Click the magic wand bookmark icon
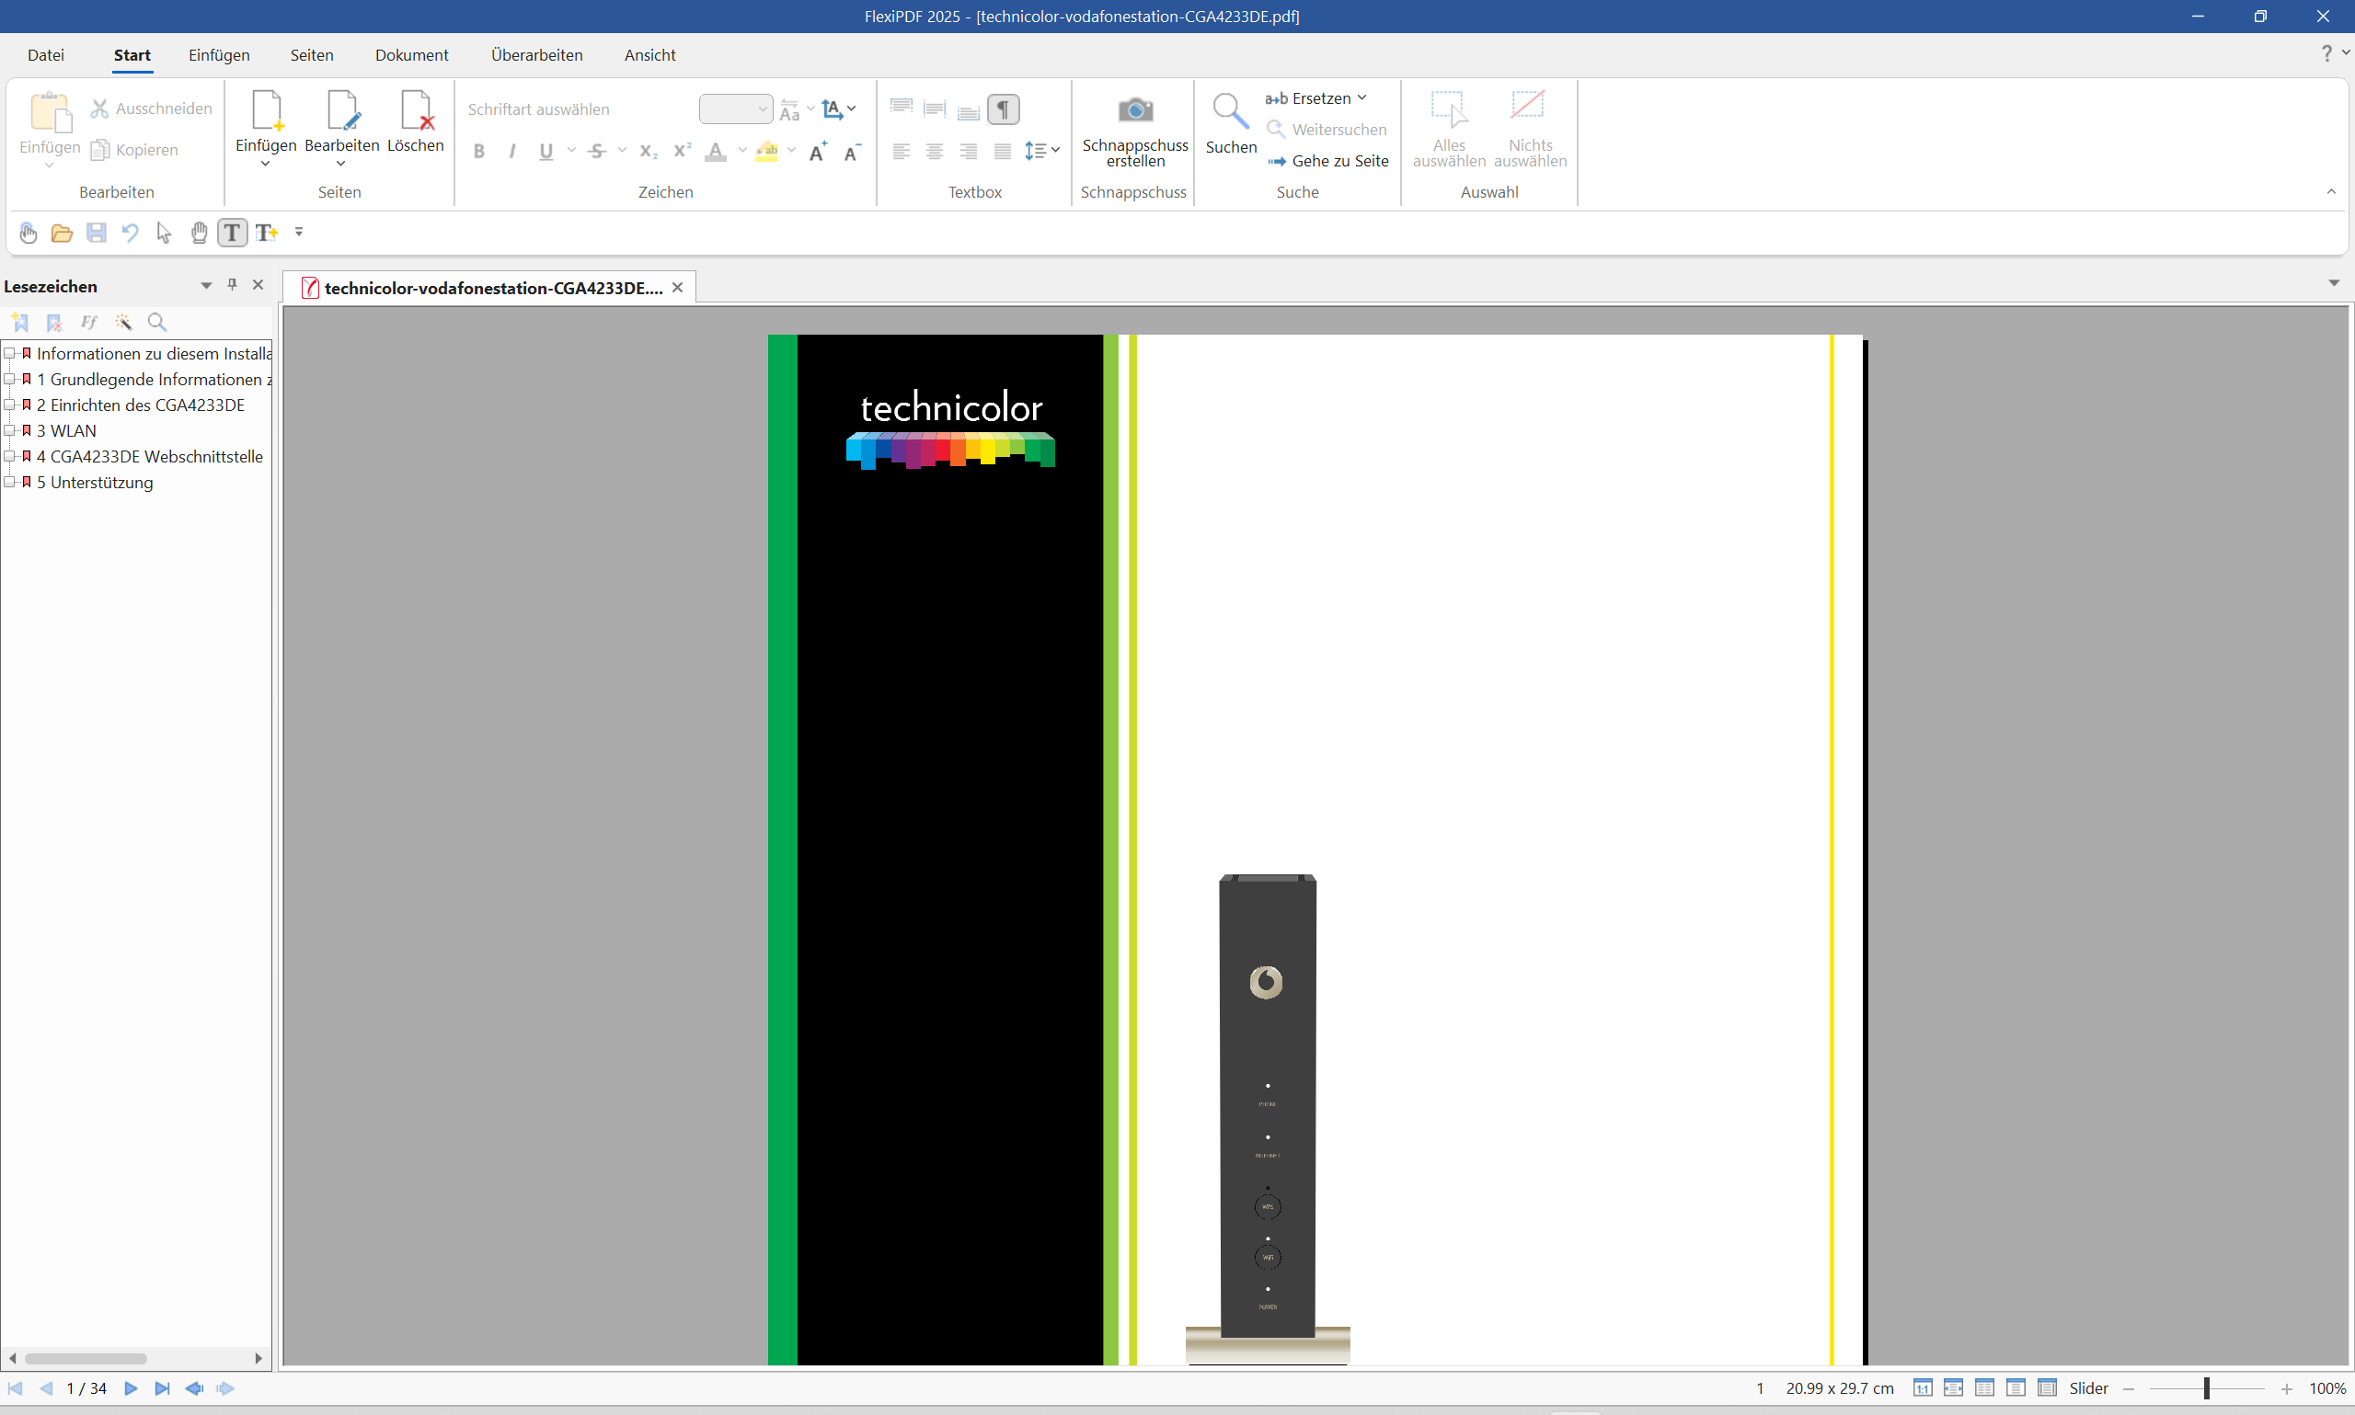This screenshot has width=2355, height=1415. pos(123,323)
